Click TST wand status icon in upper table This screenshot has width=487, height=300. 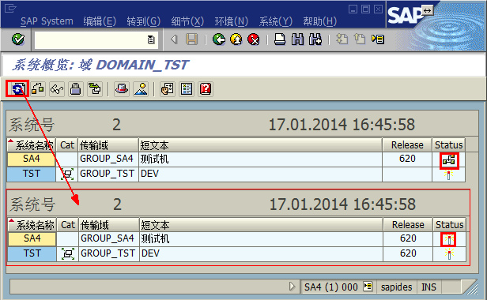click(448, 174)
